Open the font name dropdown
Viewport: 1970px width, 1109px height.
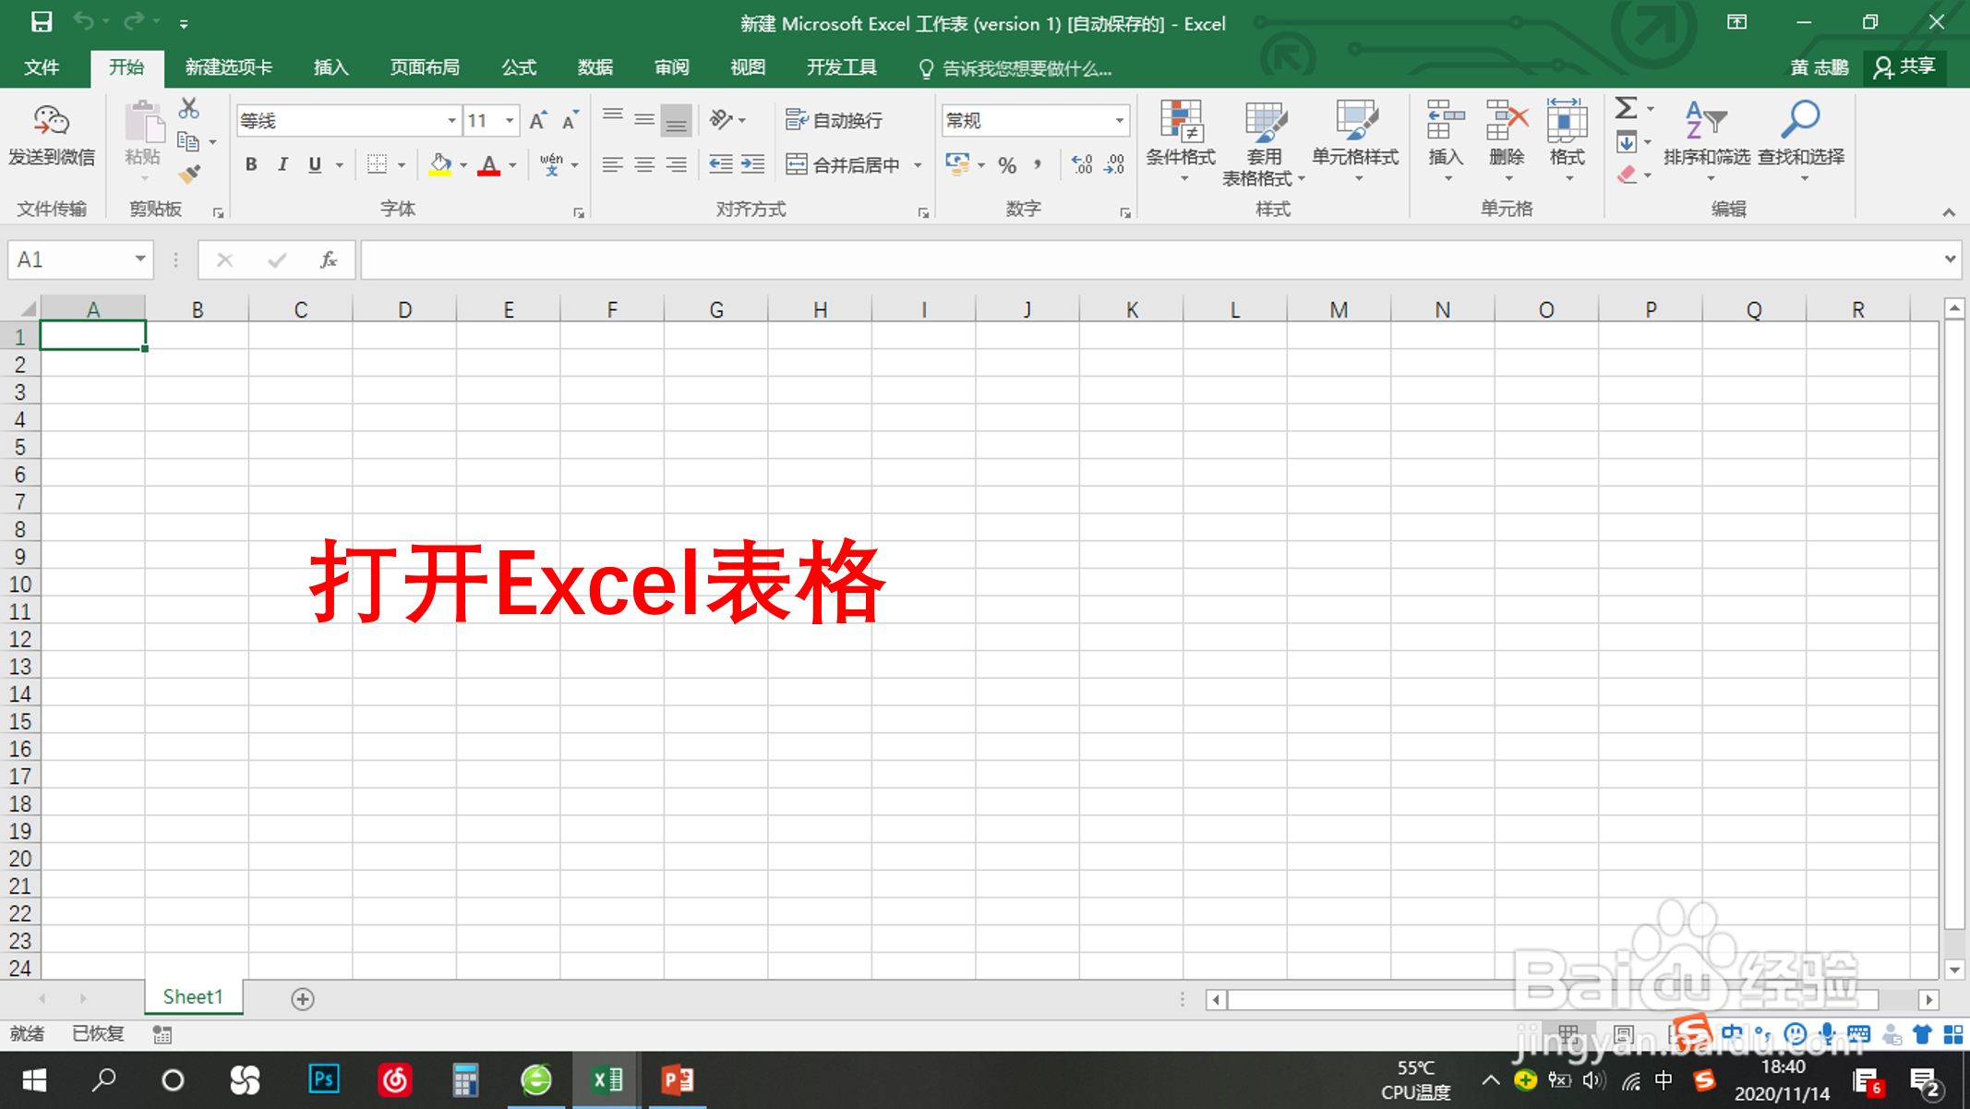[x=451, y=120]
